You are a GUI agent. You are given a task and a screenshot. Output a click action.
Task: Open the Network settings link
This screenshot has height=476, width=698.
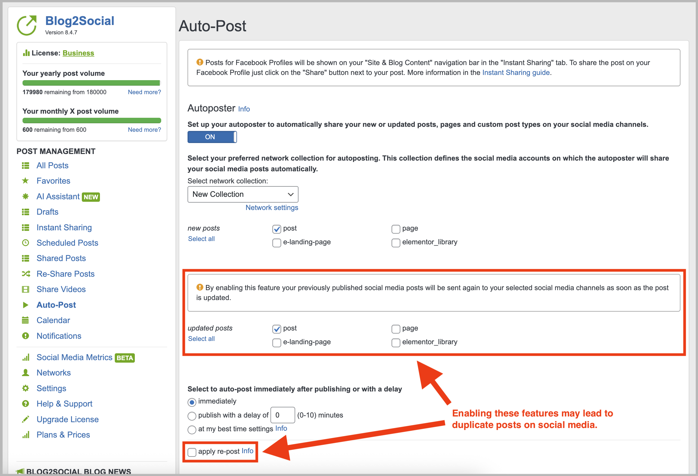pos(272,208)
